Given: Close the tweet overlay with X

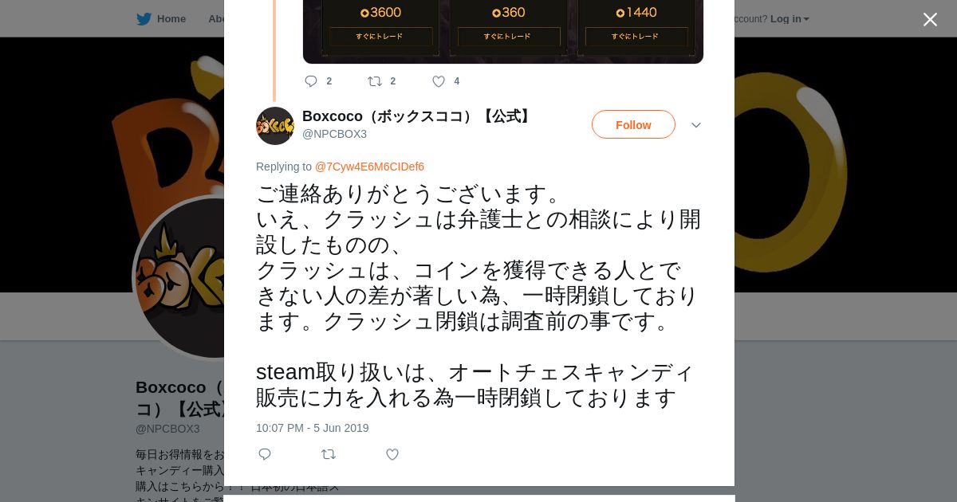Looking at the screenshot, I should click(930, 19).
